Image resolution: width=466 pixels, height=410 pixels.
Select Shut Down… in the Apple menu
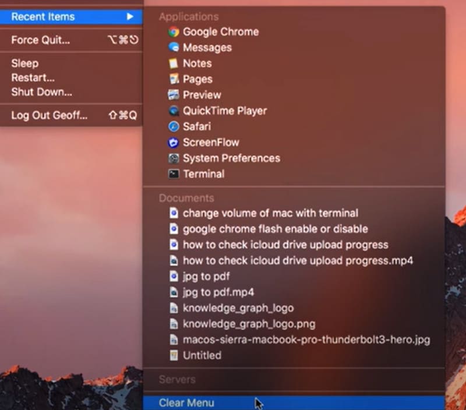tap(71, 92)
